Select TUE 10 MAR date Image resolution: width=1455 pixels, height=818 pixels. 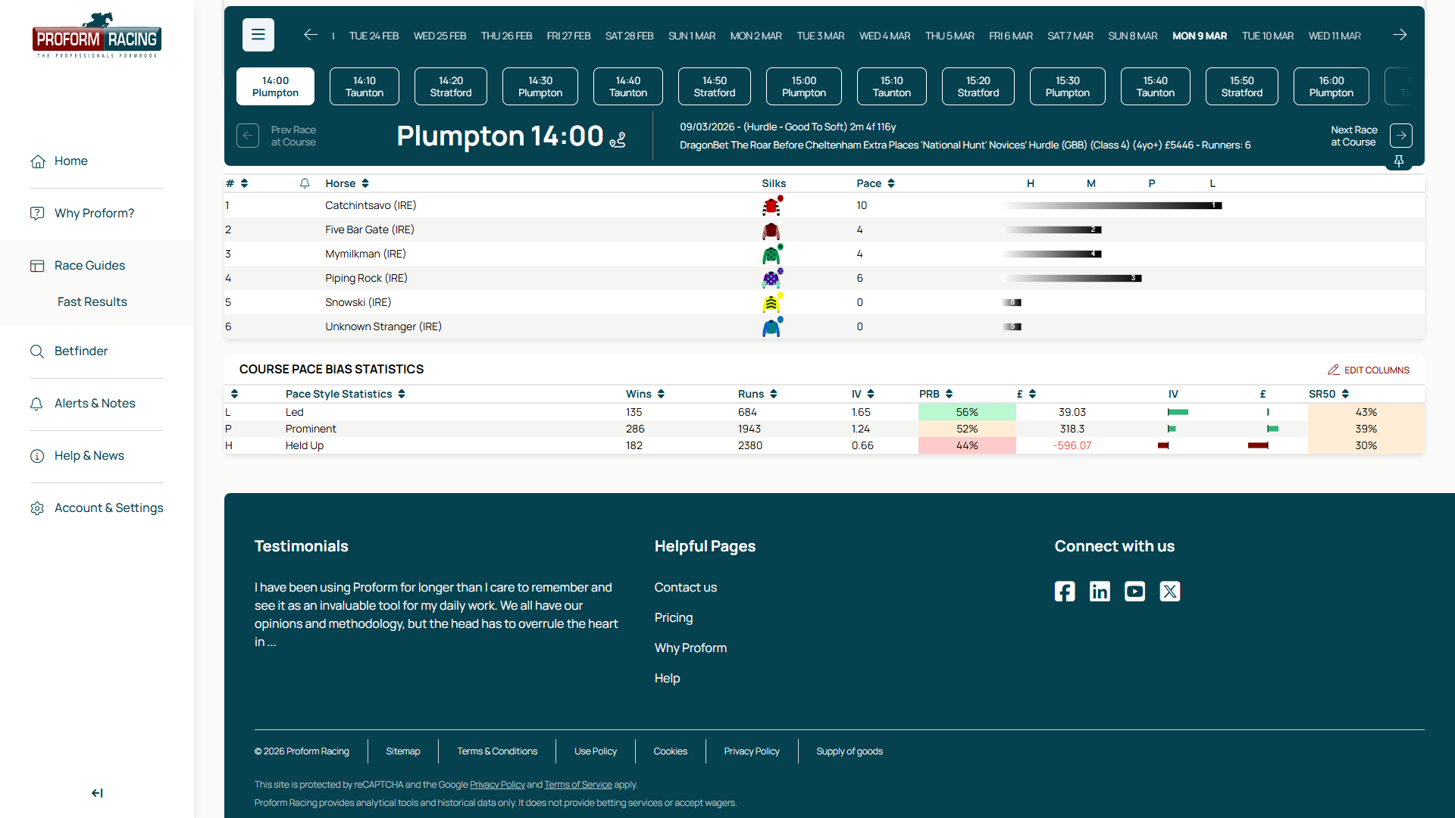click(1268, 36)
